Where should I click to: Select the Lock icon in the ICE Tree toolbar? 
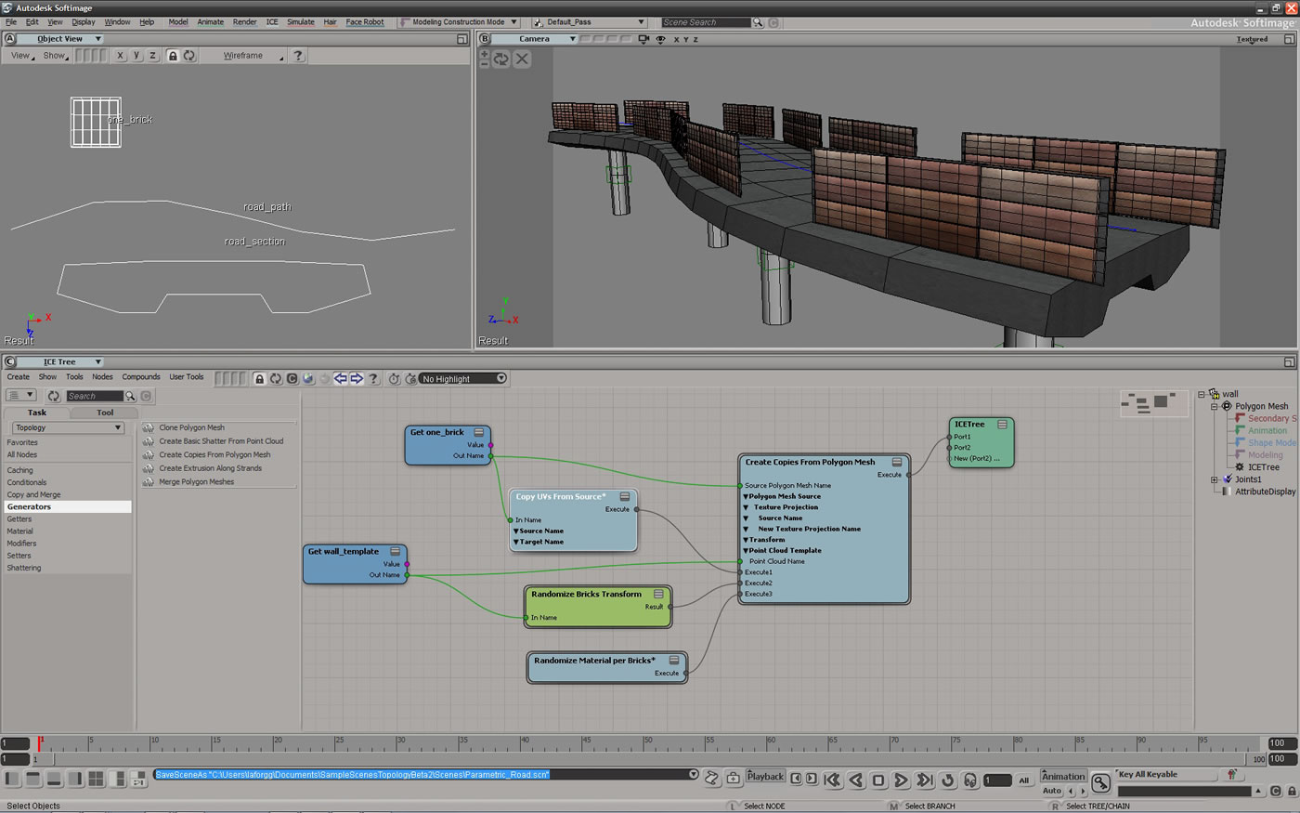(261, 378)
